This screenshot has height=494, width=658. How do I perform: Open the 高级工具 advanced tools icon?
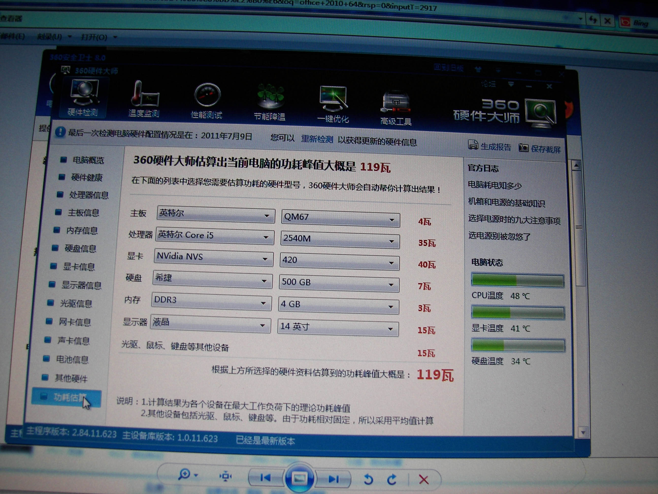pos(396,108)
